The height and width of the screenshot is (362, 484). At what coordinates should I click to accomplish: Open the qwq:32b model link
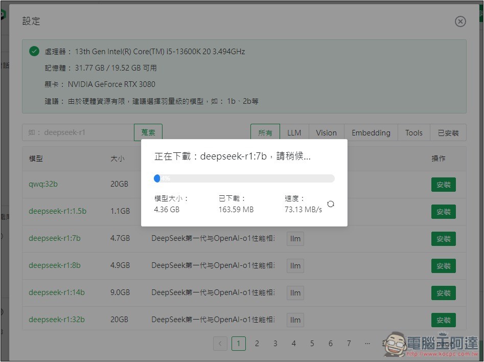43,184
